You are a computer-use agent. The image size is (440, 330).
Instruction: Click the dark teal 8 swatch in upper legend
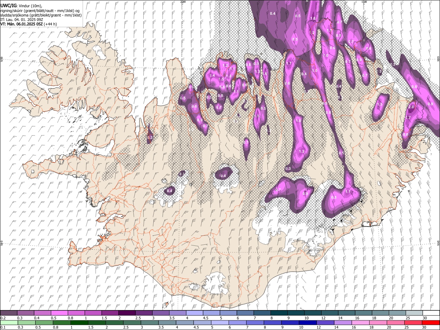pyautogui.click(x=278, y=313)
